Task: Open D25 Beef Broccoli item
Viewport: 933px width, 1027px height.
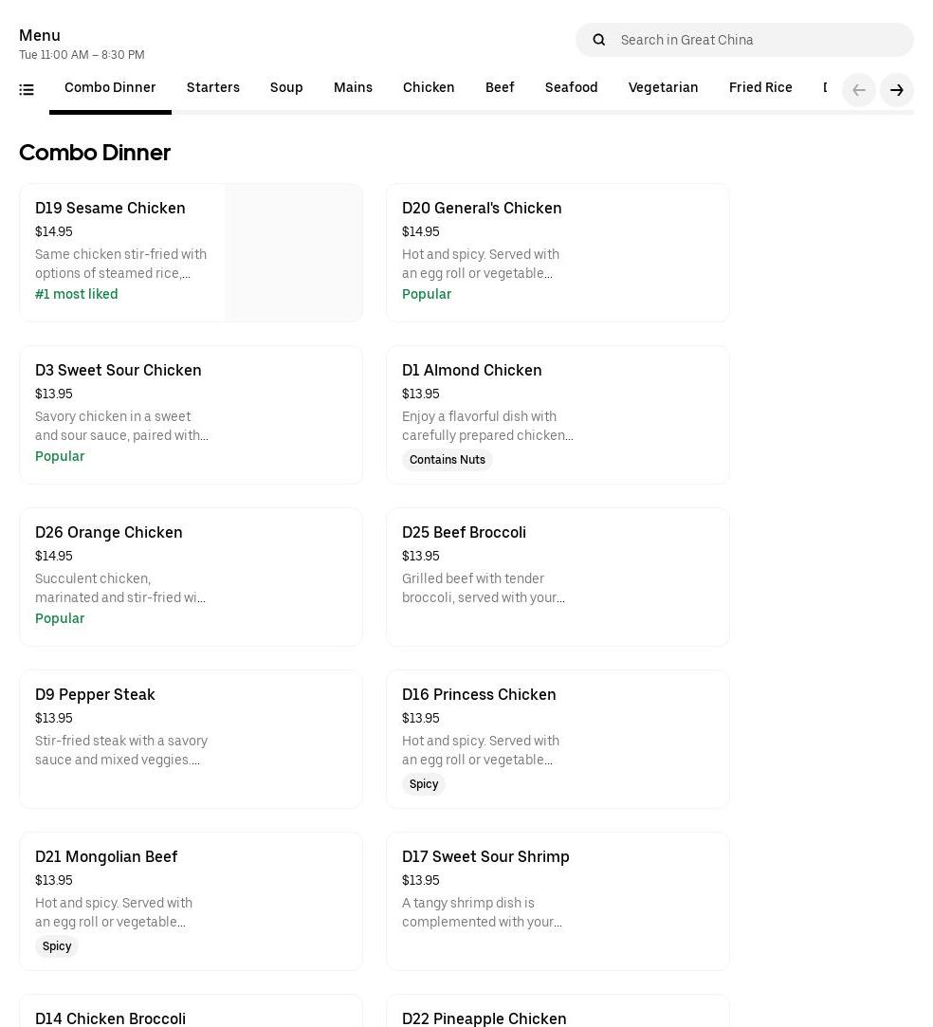Action: click(464, 533)
